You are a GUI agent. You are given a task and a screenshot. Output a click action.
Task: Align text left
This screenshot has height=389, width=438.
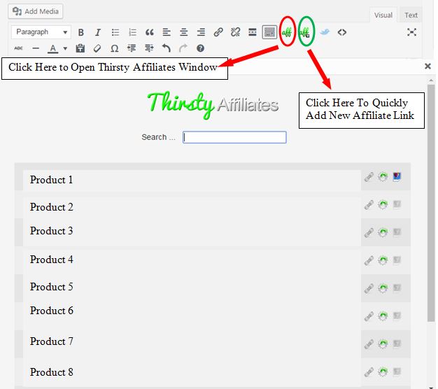point(167,32)
